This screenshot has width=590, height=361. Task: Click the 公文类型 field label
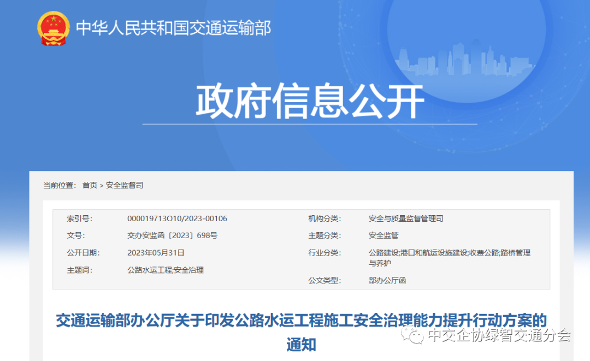coord(324,281)
